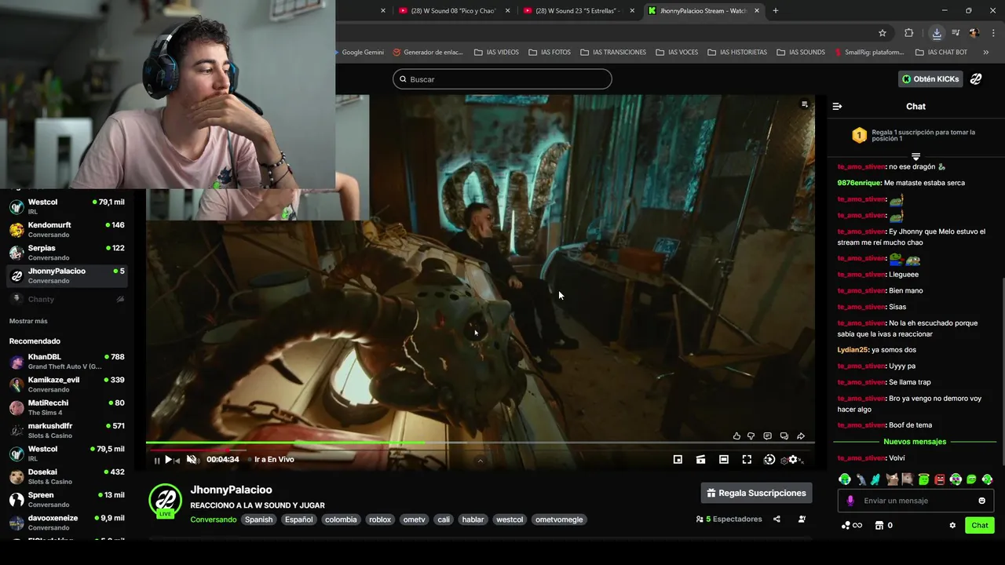The height and width of the screenshot is (565, 1005).
Task: Collapse chat panel arrow icon
Action: coord(837,106)
